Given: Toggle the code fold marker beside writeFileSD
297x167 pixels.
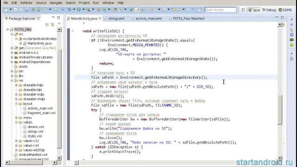Looking at the screenshot, I should (x=73, y=31).
